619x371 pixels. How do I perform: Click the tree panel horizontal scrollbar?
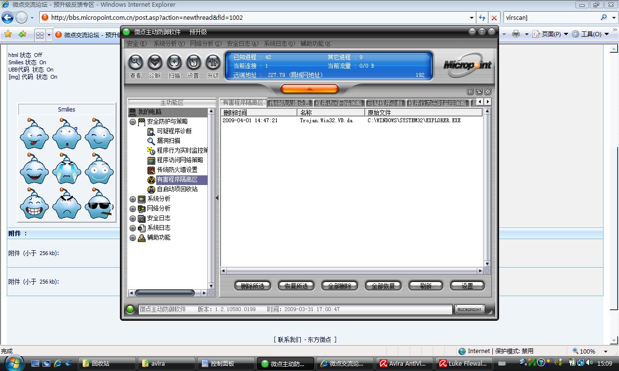click(x=168, y=293)
